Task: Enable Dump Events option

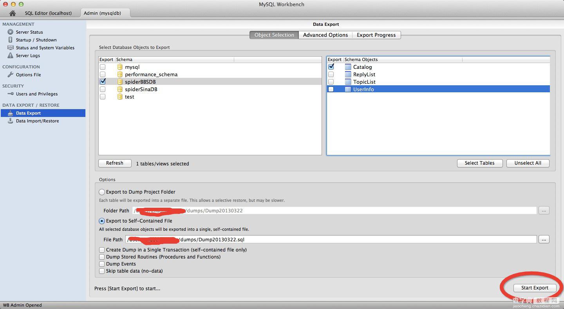Action: click(102, 264)
